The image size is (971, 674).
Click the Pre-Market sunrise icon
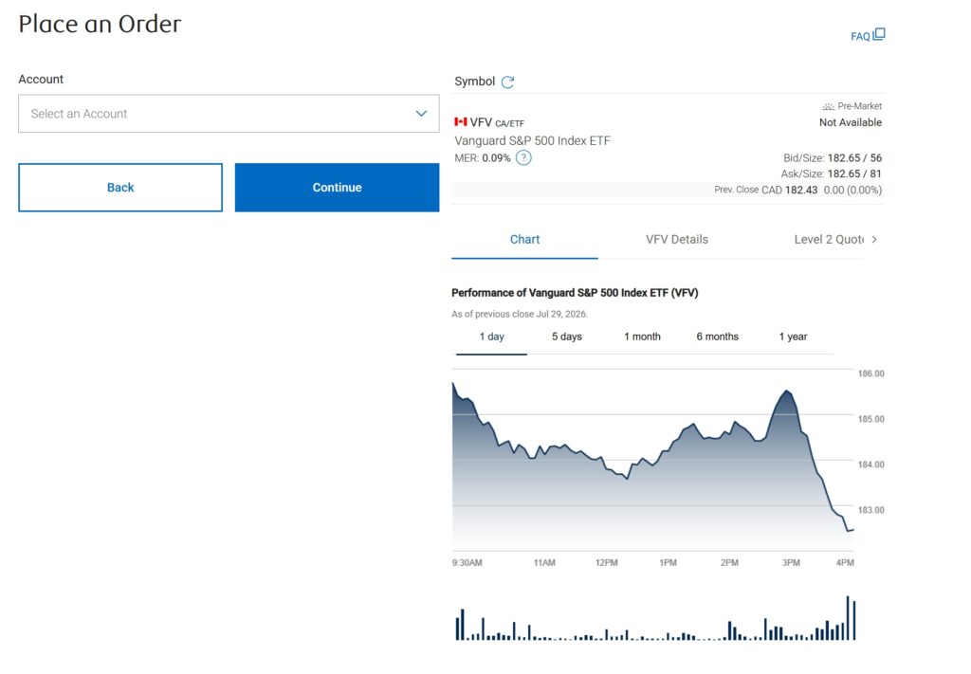pos(828,106)
